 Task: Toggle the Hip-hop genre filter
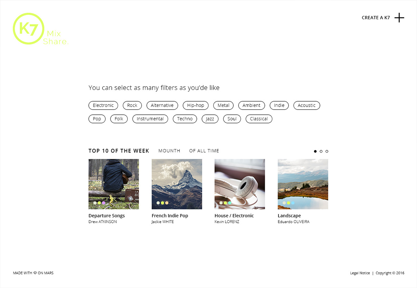coord(196,105)
